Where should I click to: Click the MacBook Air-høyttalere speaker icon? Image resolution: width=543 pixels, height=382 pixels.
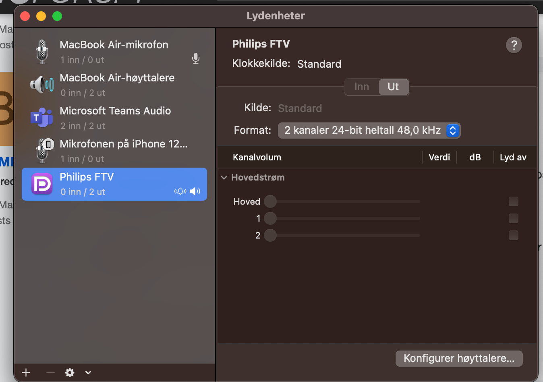(x=42, y=85)
